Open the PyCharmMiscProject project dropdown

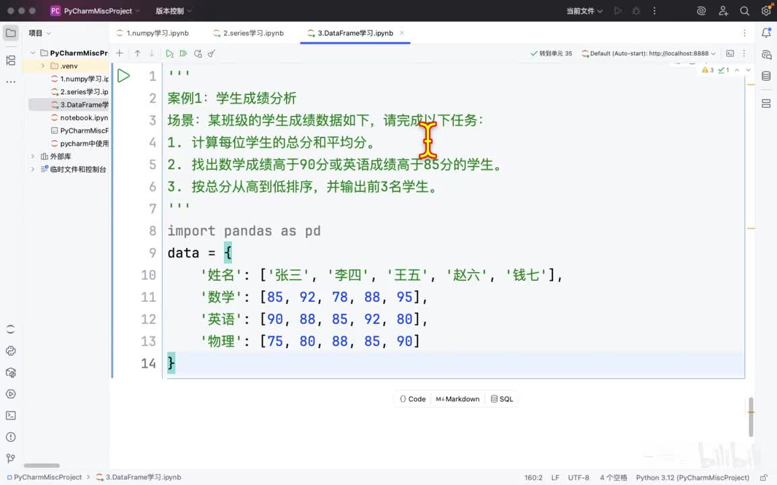95,11
